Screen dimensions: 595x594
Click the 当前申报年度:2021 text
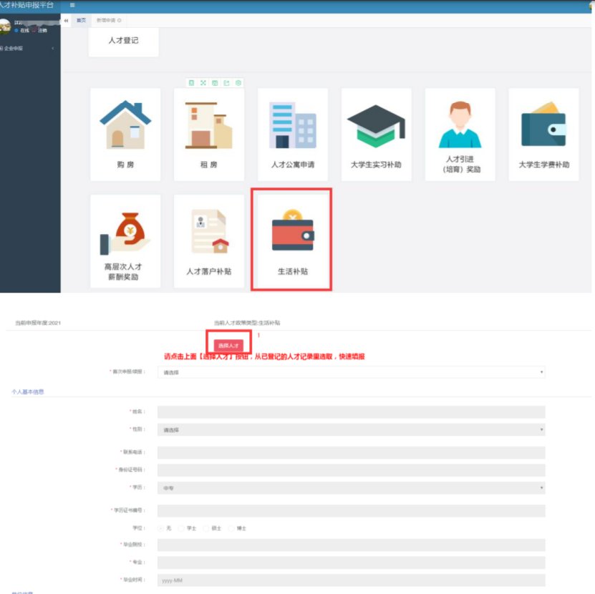tap(38, 323)
